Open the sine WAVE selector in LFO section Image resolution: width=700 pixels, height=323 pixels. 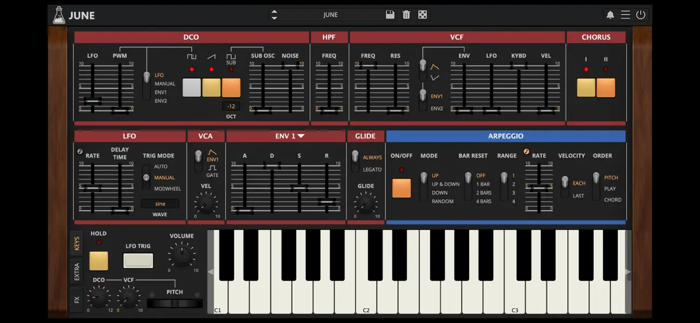[160, 203]
